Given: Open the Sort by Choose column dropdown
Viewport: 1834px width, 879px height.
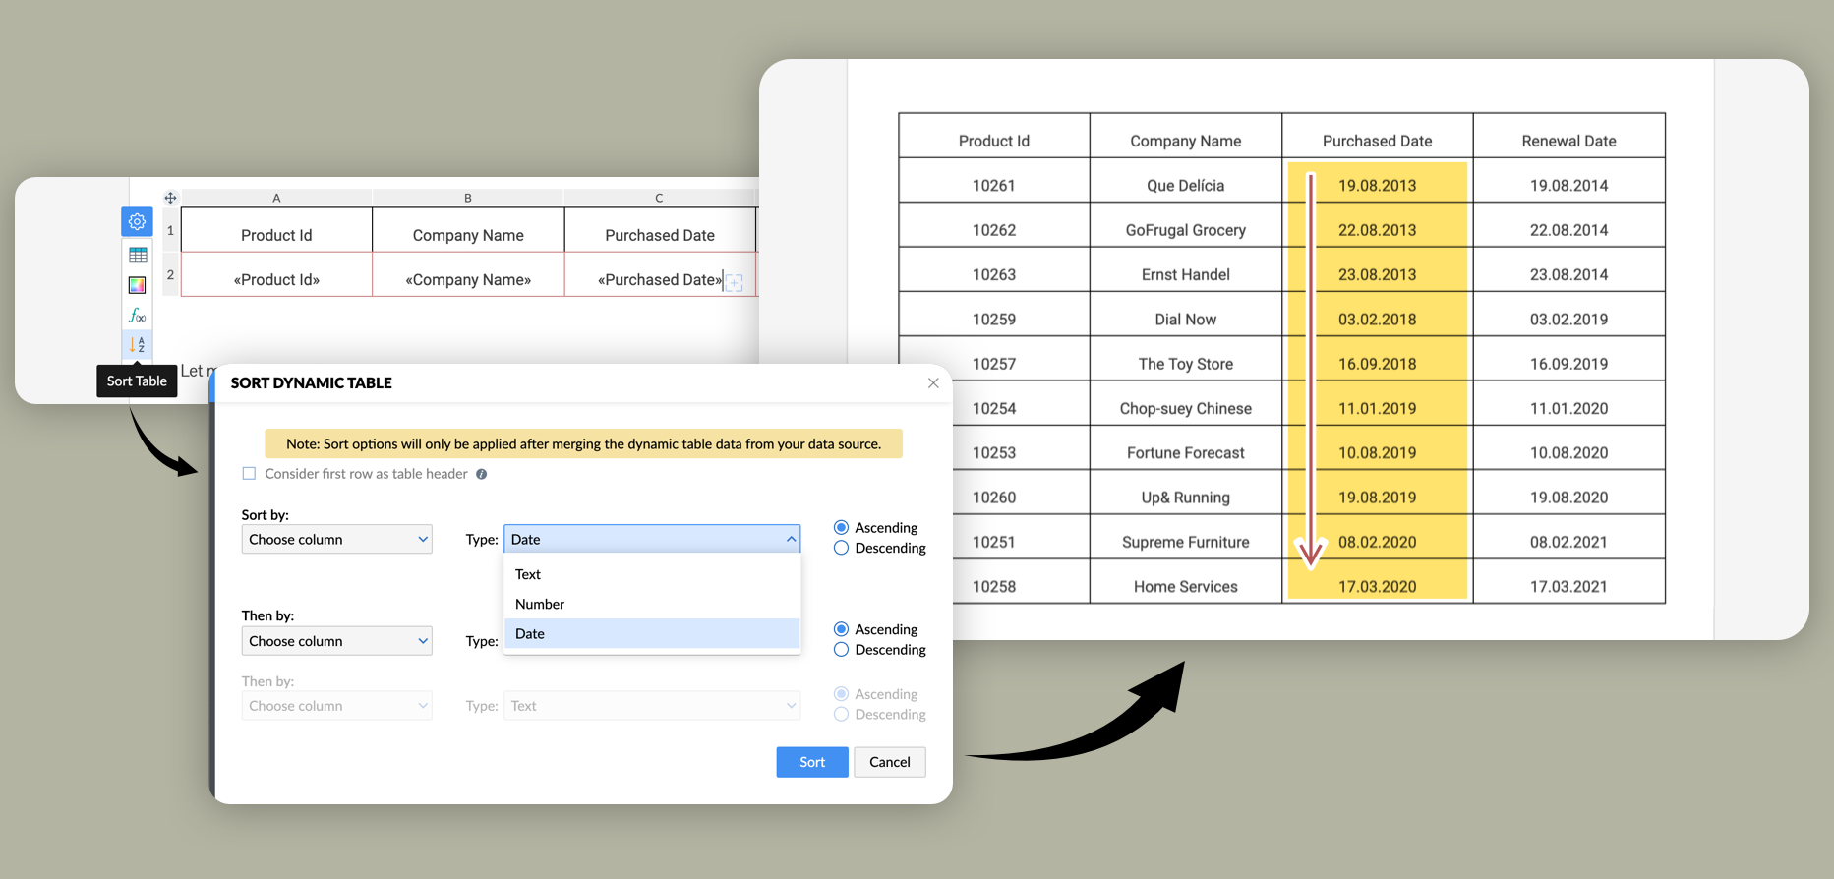Looking at the screenshot, I should [x=336, y=540].
